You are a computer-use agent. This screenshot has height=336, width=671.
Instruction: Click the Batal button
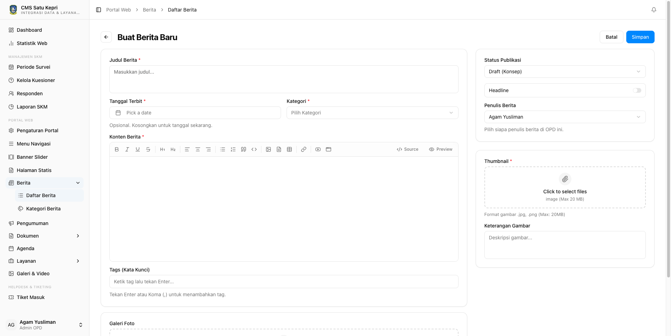611,37
